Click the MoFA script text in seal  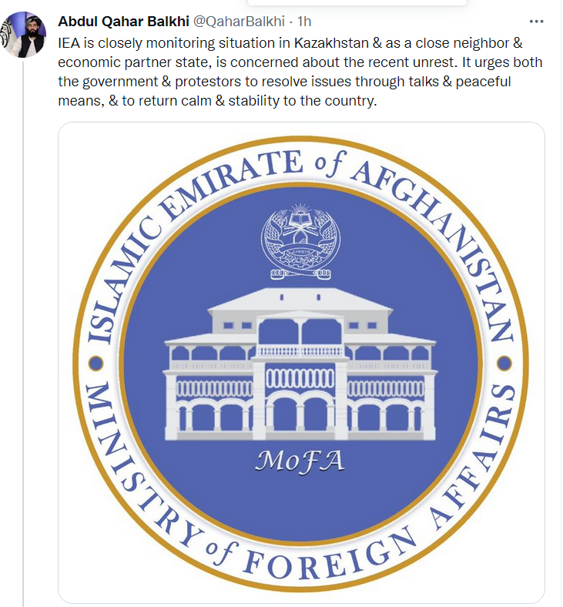coord(300,460)
